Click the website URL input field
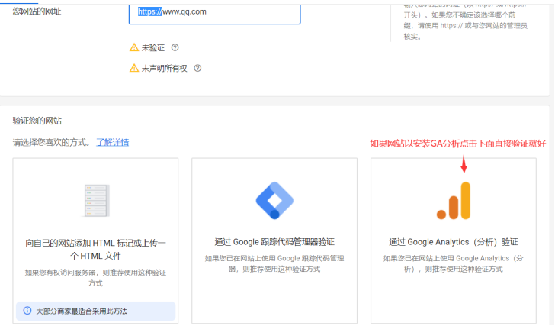The height and width of the screenshot is (326, 555). (214, 14)
